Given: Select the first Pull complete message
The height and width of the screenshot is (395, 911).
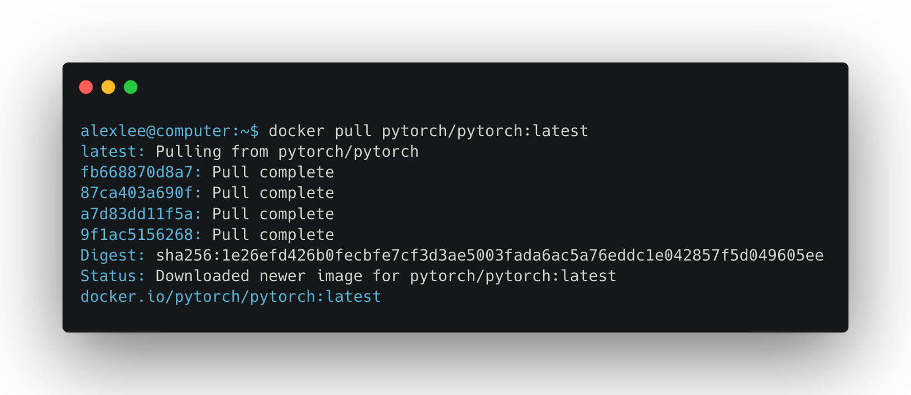Looking at the screenshot, I should pyautogui.click(x=273, y=172).
